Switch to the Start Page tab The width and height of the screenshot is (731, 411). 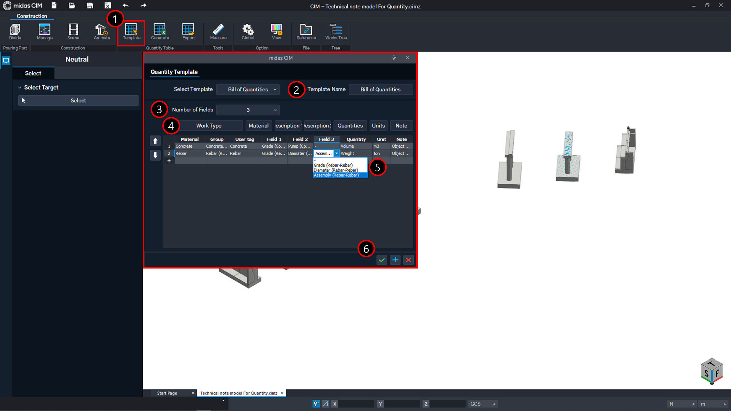click(x=167, y=393)
